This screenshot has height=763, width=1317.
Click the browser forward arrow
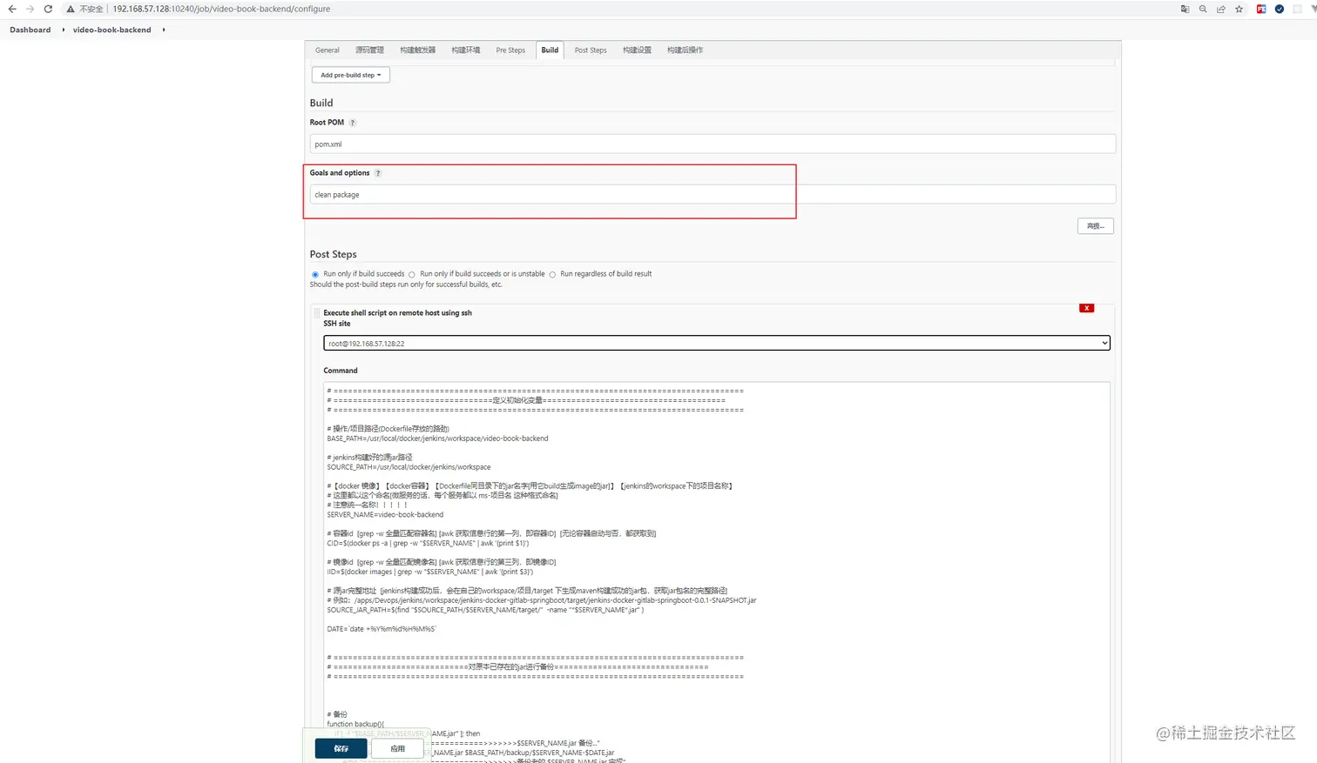tap(30, 9)
